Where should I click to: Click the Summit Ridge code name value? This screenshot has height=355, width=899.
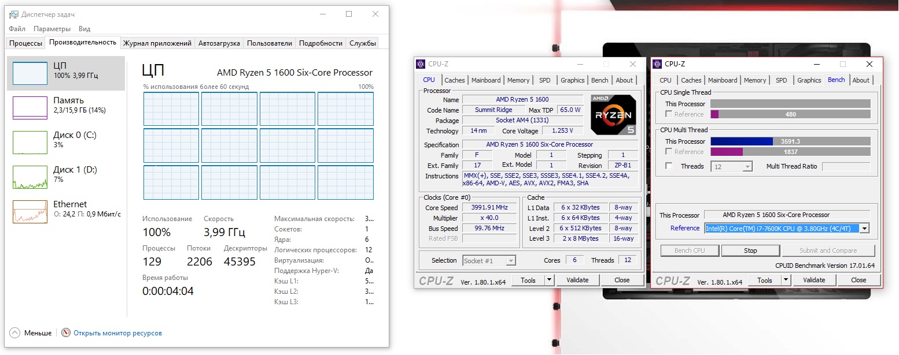(x=493, y=110)
